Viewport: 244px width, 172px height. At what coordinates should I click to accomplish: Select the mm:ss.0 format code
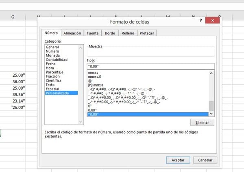click(97, 77)
